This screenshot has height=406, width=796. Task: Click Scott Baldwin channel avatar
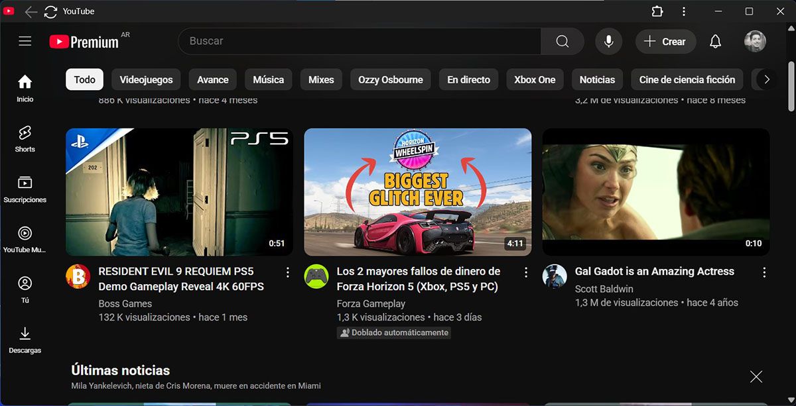tap(555, 276)
